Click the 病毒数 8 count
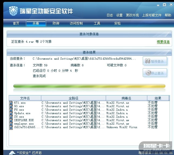174x155 pixels. click(x=77, y=65)
